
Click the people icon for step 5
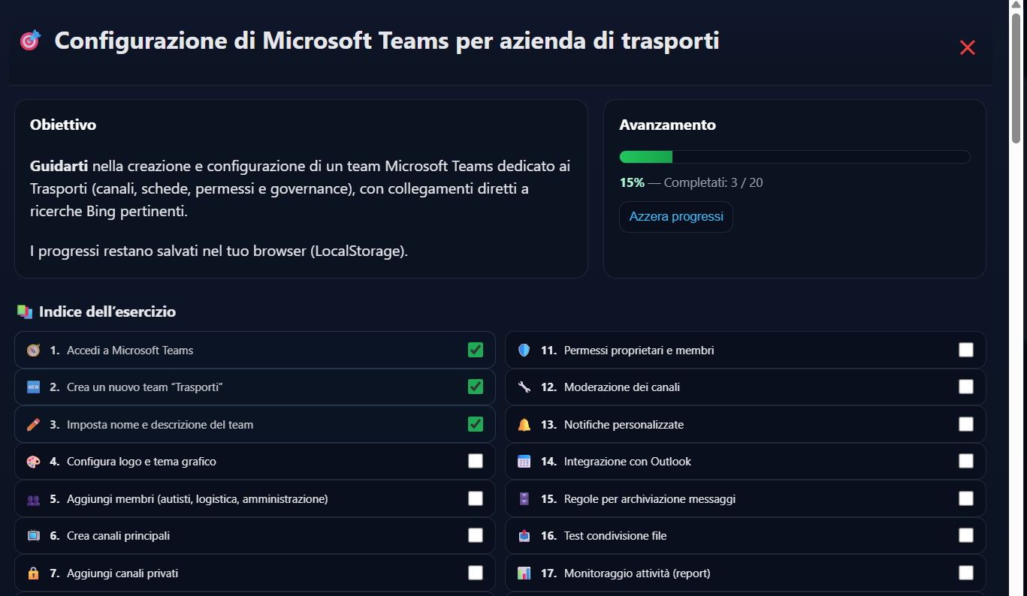tap(33, 499)
